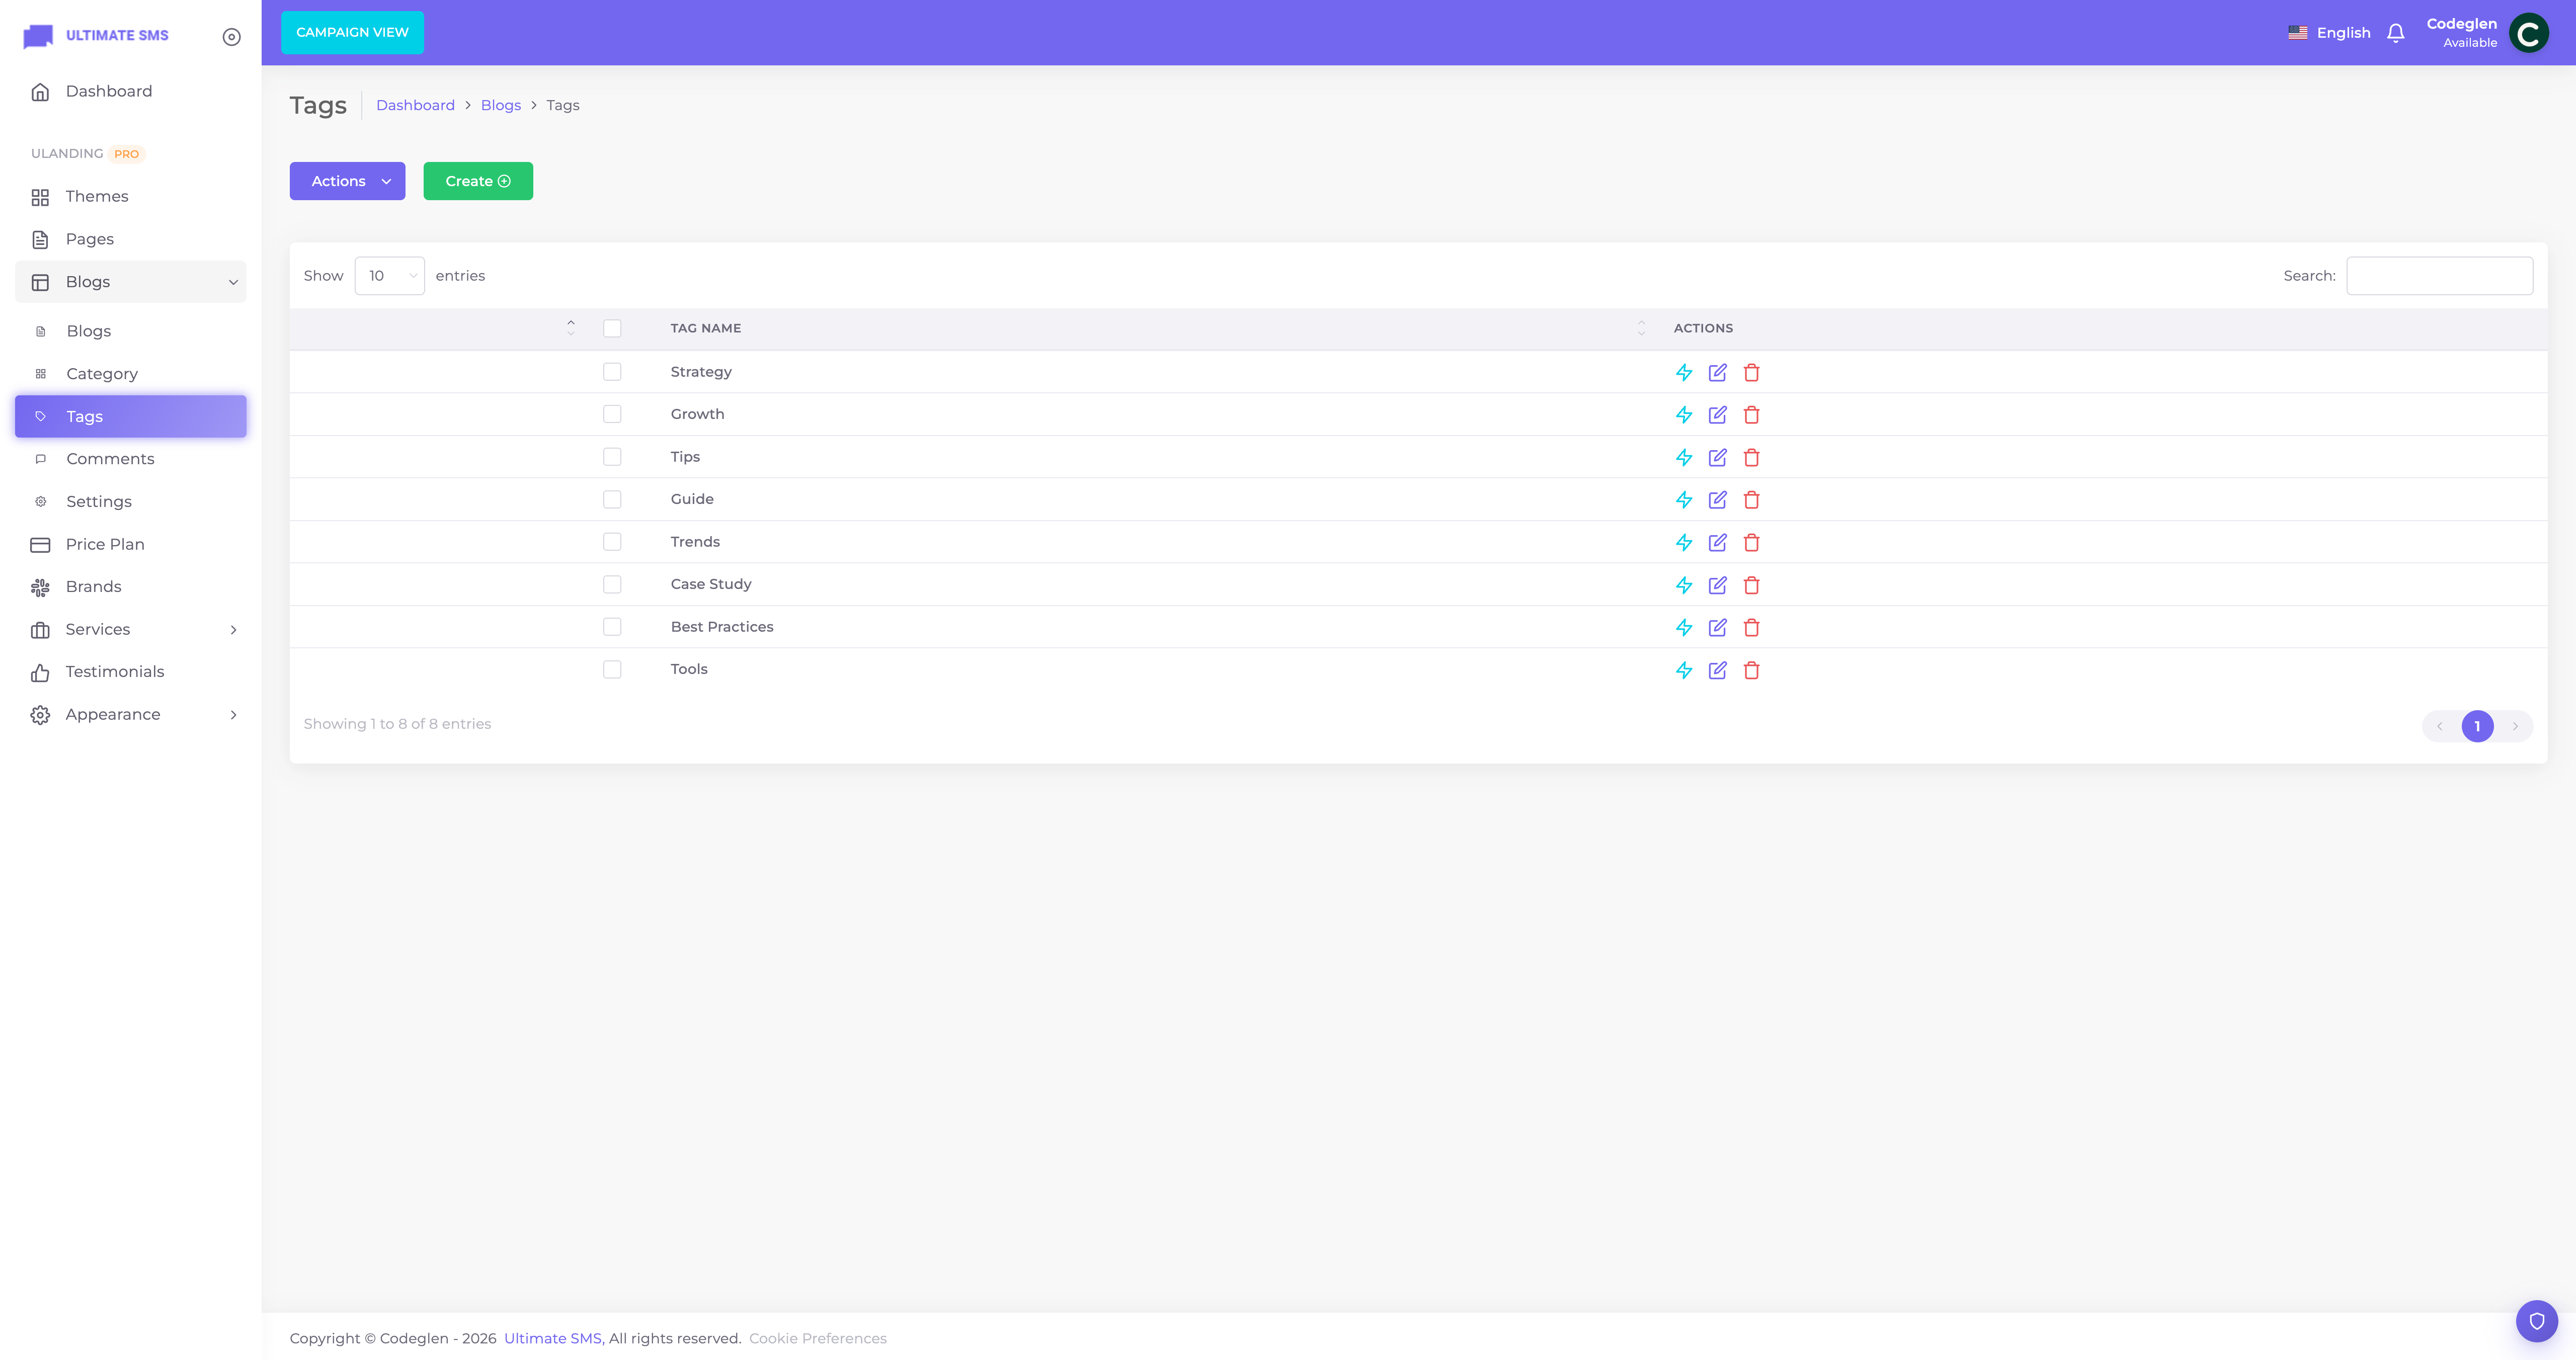Open the security shield floating button
This screenshot has width=2576, height=1360.
2536,1321
